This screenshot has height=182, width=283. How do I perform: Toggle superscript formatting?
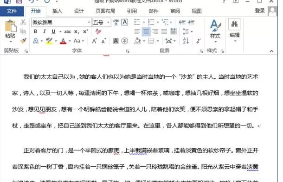click(x=85, y=31)
